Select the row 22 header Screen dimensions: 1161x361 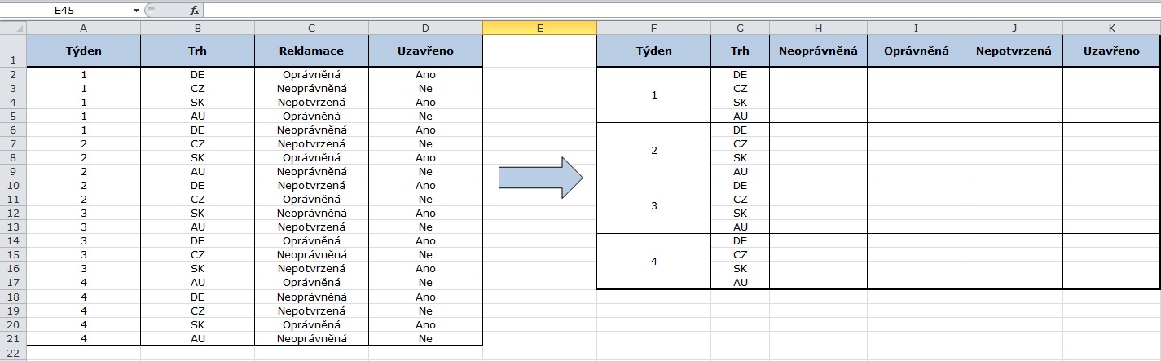tap(13, 353)
